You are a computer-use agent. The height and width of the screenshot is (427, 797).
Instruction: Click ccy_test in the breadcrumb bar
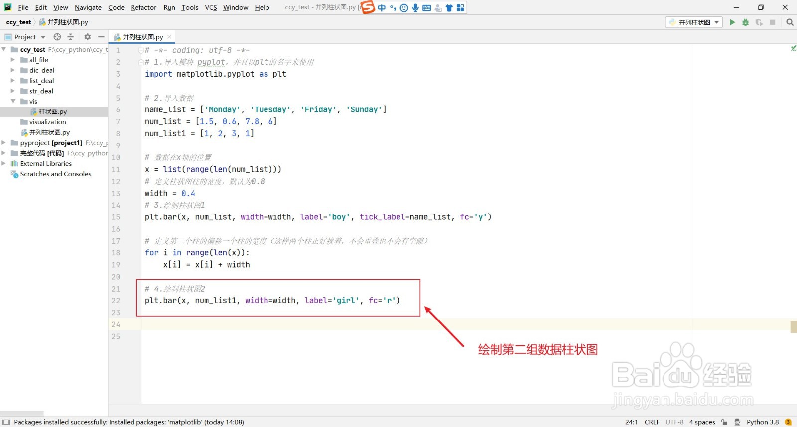19,22
